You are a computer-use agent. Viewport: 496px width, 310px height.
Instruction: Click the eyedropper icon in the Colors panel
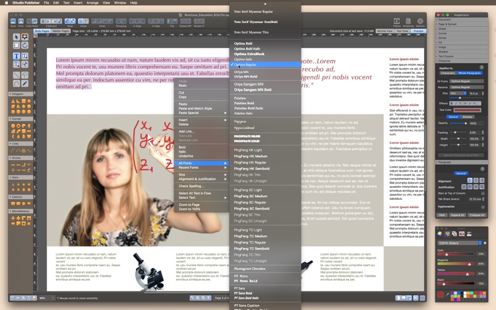[x=447, y=294]
